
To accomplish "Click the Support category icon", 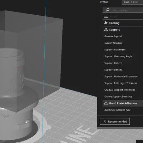I will pyautogui.click(x=106, y=30).
